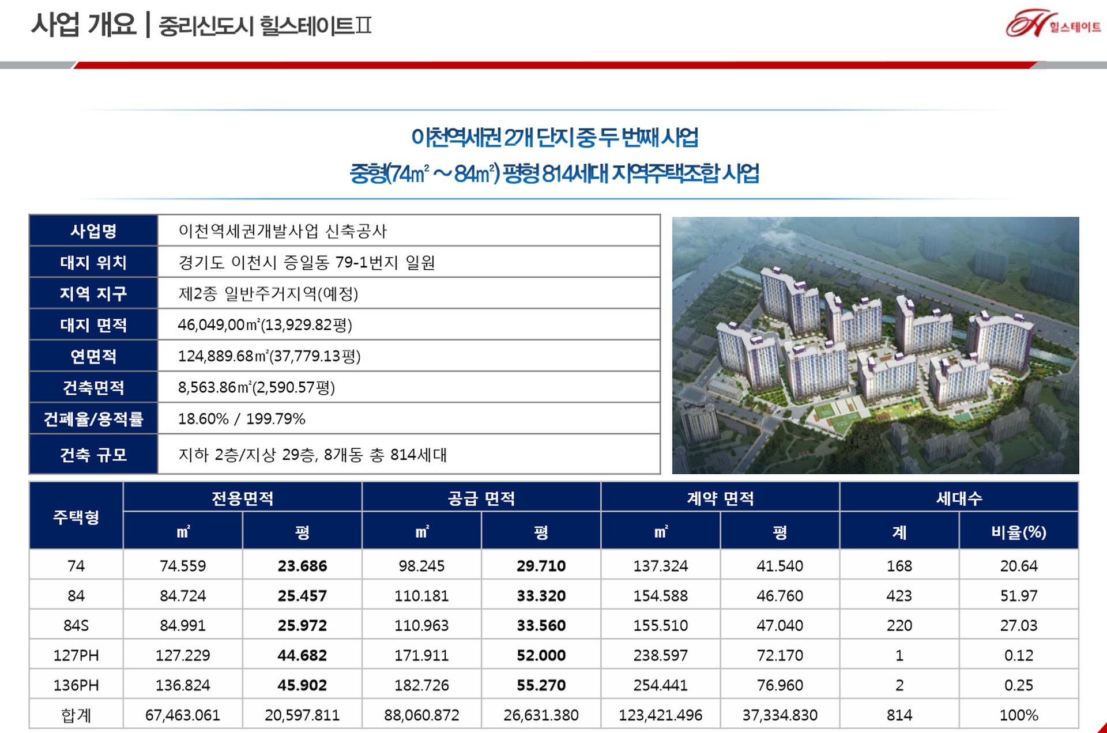This screenshot has width=1107, height=733.
Task: Select bold supply pyeong value 55.270
Action: 541,685
